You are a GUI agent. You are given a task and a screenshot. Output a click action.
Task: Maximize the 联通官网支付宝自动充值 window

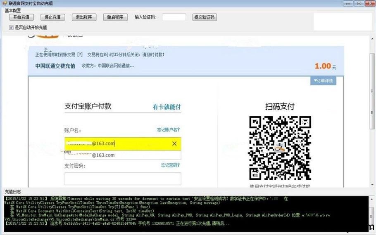coord(359,3)
